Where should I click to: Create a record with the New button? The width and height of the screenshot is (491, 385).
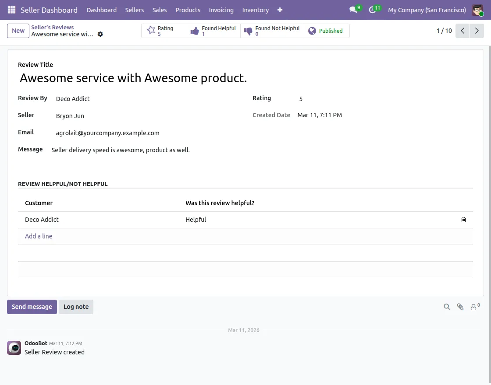click(x=18, y=31)
